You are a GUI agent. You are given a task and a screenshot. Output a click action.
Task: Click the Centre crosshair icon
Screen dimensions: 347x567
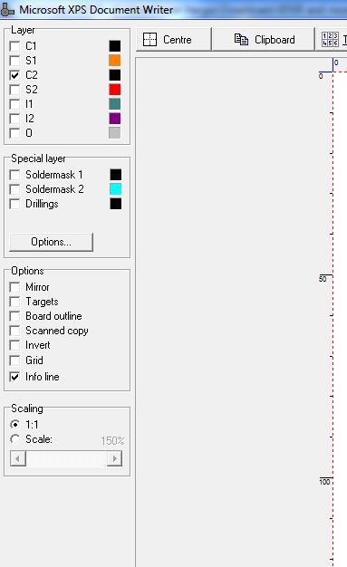pyautogui.click(x=149, y=40)
